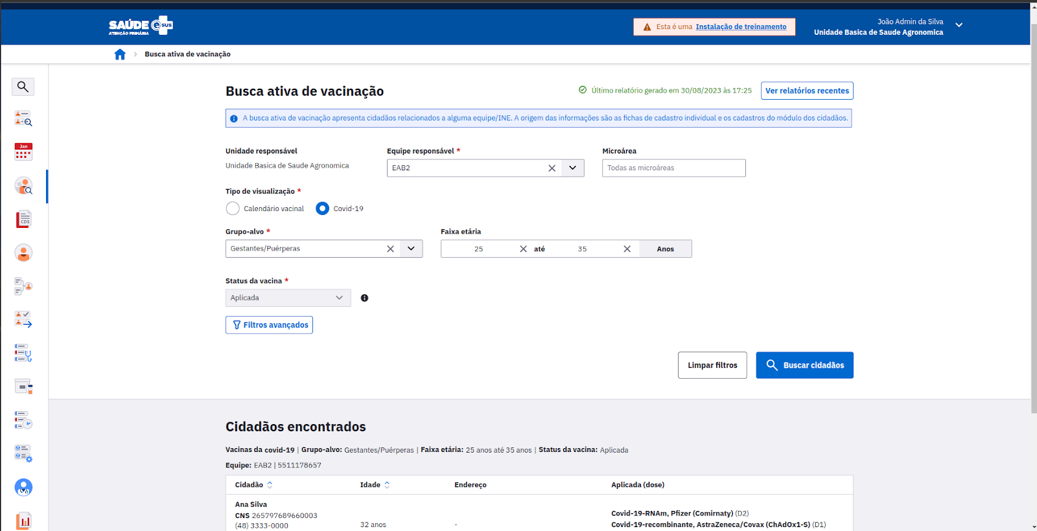1037x531 pixels.
Task: Open the Status da vacina Aplicada dropdown
Action: point(288,298)
